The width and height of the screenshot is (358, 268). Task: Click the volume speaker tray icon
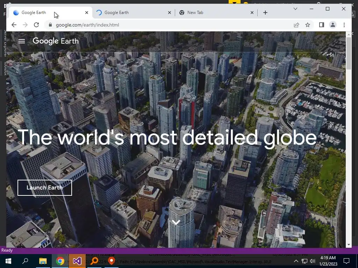tap(313, 261)
